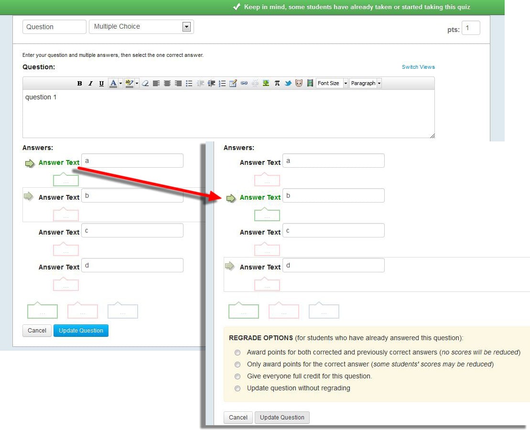The height and width of the screenshot is (430, 530).
Task: Click the underline toolbar icon
Action: (101, 84)
